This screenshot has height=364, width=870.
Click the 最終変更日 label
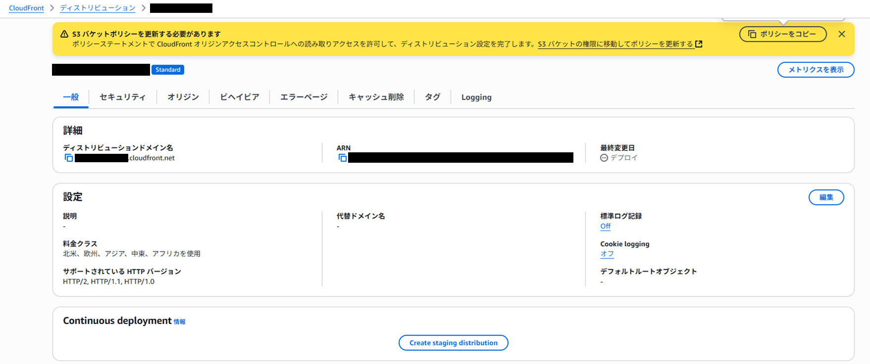coord(617,148)
